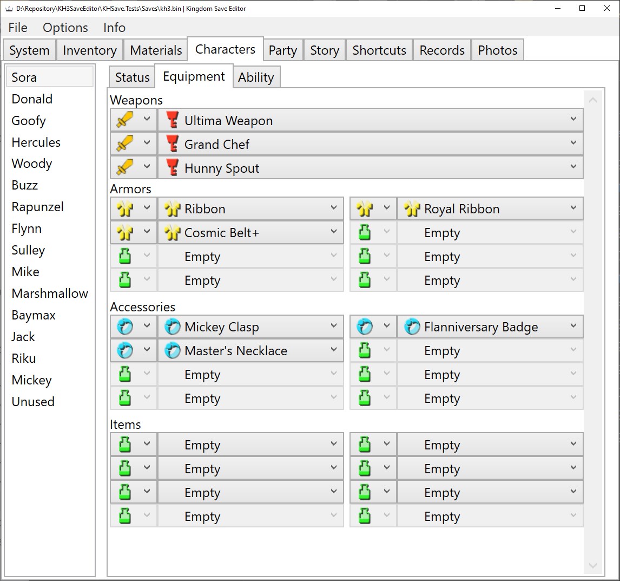The height and width of the screenshot is (581, 620).
Task: Open the Ultima Weapon dropdown
Action: [371, 120]
